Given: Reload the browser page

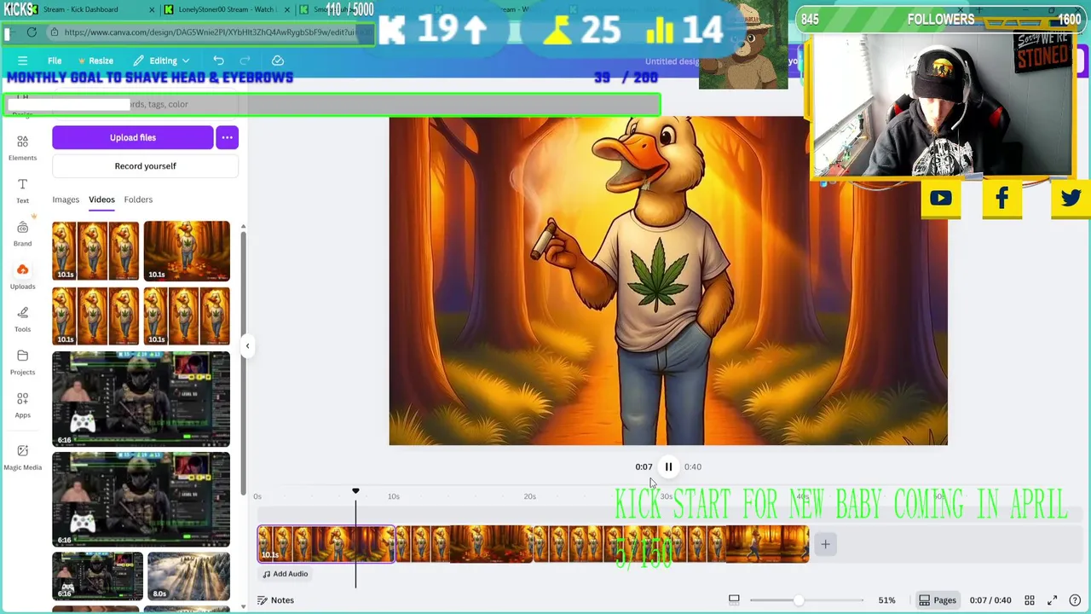Looking at the screenshot, I should tap(32, 32).
